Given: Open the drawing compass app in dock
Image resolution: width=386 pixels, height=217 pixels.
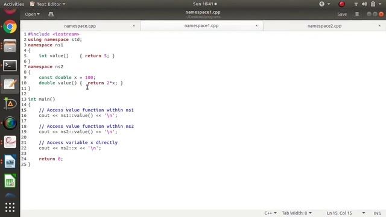Looking at the screenshot, I should [x=10, y=104].
